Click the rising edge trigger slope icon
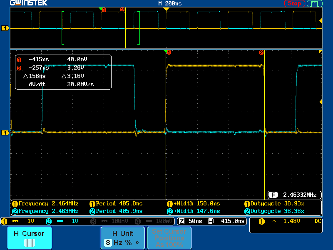 274,222
